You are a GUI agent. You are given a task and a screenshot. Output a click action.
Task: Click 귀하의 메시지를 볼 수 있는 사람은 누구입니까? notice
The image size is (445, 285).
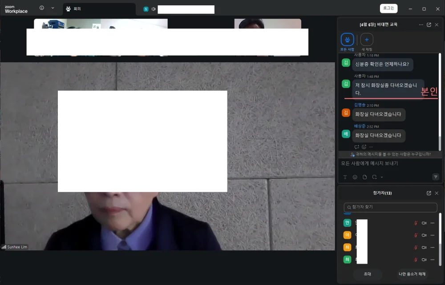pos(391,154)
